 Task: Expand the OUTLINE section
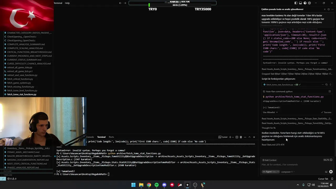coord(26,171)
